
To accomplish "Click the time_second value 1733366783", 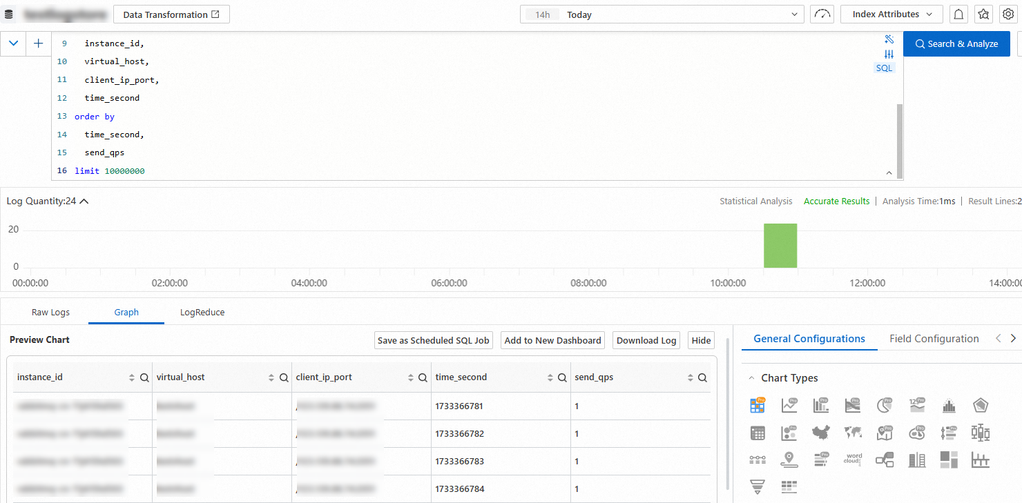I will click(x=460, y=462).
